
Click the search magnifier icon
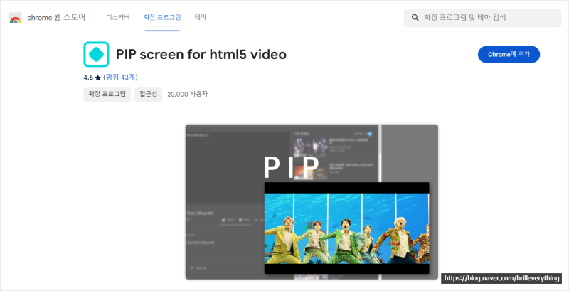(x=415, y=18)
